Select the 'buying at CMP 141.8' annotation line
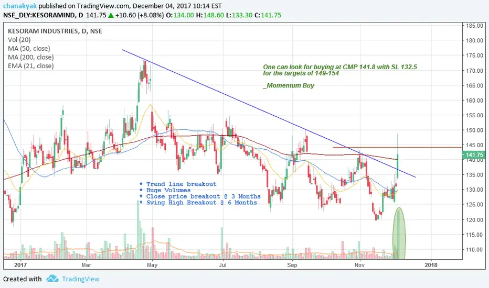 pos(340,67)
